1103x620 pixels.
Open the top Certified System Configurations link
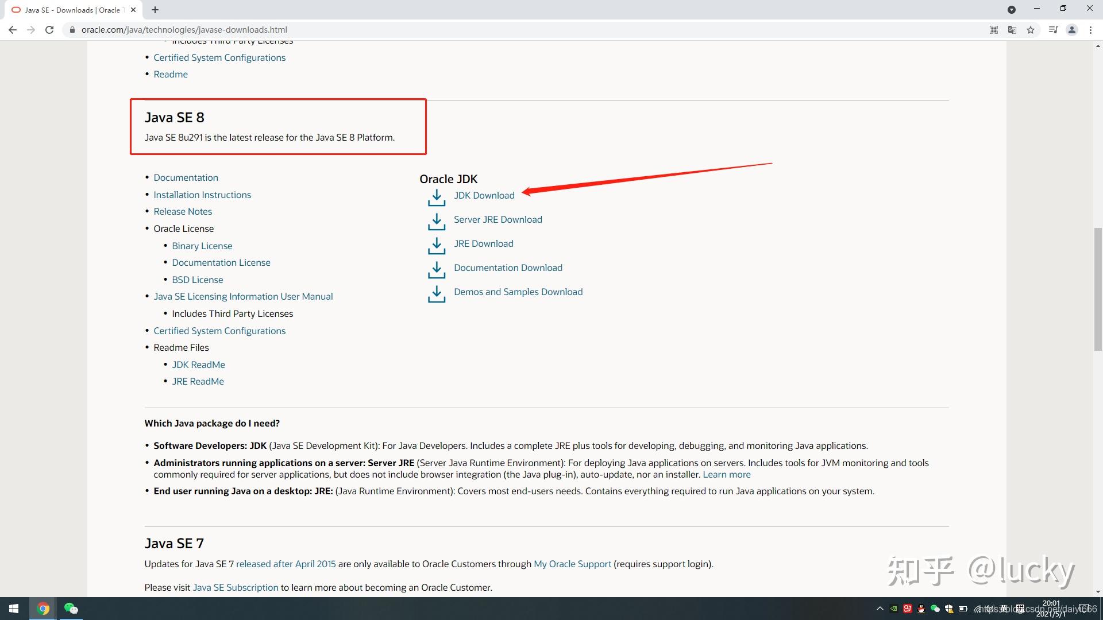[x=219, y=57]
